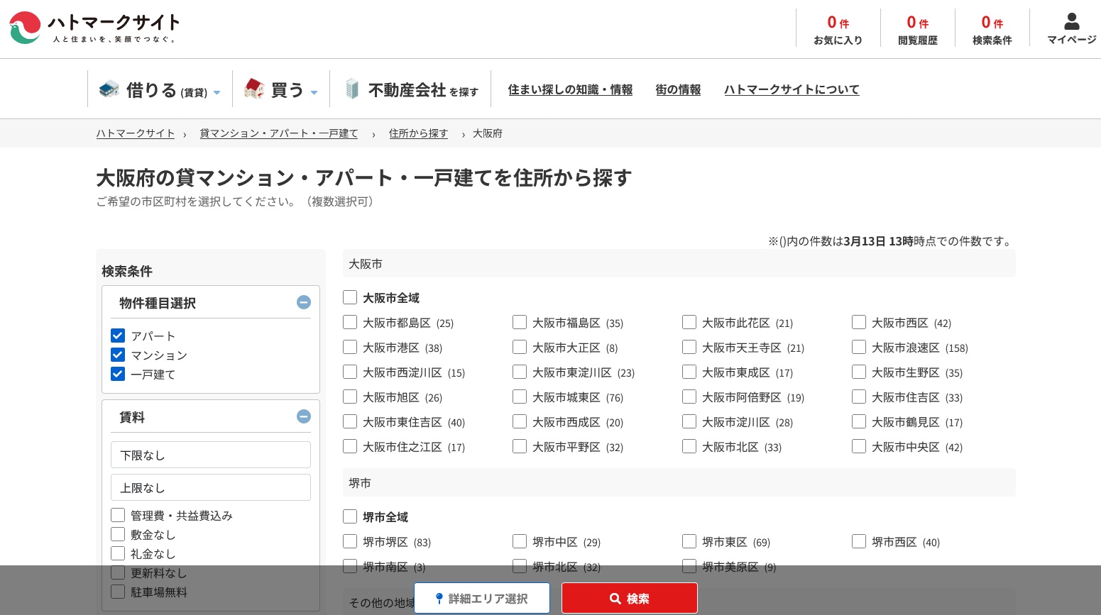
Task: Collapse the 賃料 section
Action: (304, 416)
